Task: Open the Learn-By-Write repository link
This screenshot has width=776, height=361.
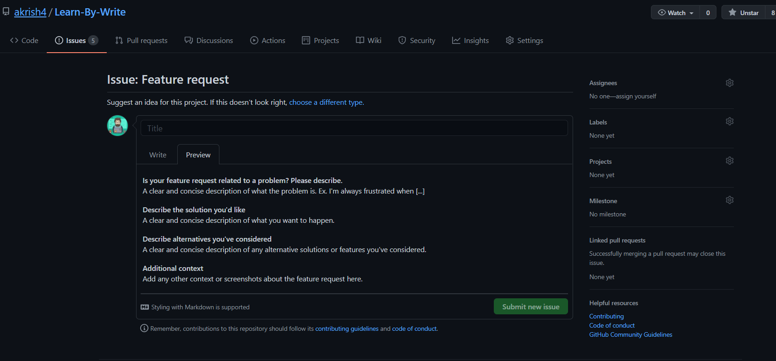Action: click(x=90, y=12)
